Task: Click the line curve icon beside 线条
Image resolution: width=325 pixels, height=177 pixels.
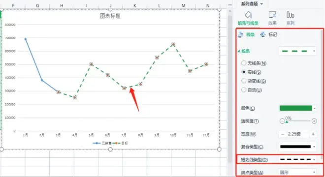Action: point(241,34)
